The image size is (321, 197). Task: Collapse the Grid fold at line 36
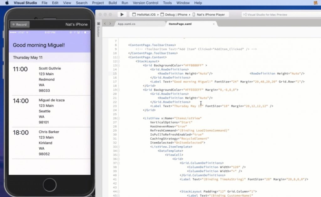[118, 159]
